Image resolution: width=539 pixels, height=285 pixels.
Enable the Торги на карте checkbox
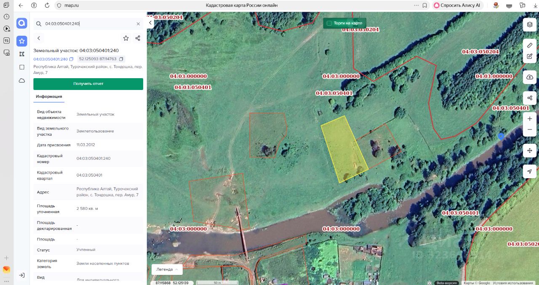329,24
